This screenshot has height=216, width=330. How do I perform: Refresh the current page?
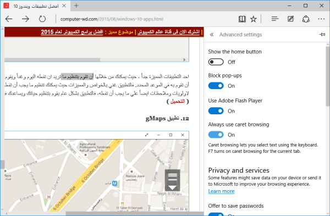pos(42,19)
